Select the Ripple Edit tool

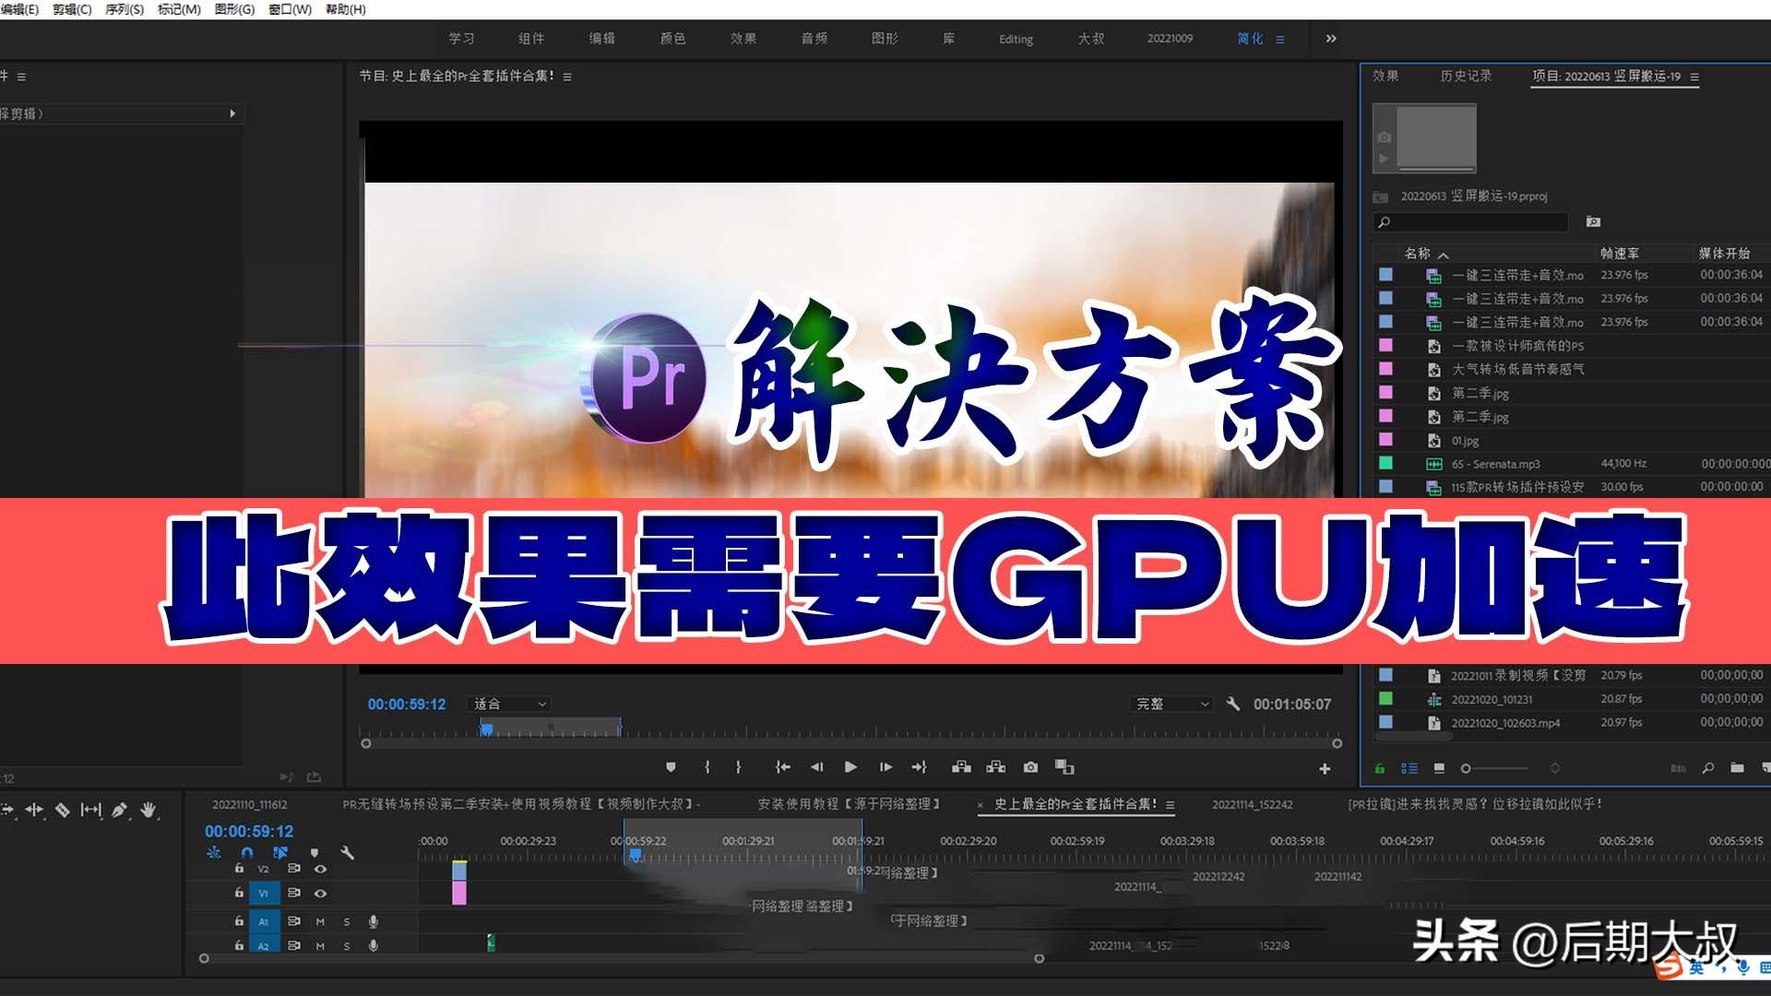pyautogui.click(x=34, y=810)
